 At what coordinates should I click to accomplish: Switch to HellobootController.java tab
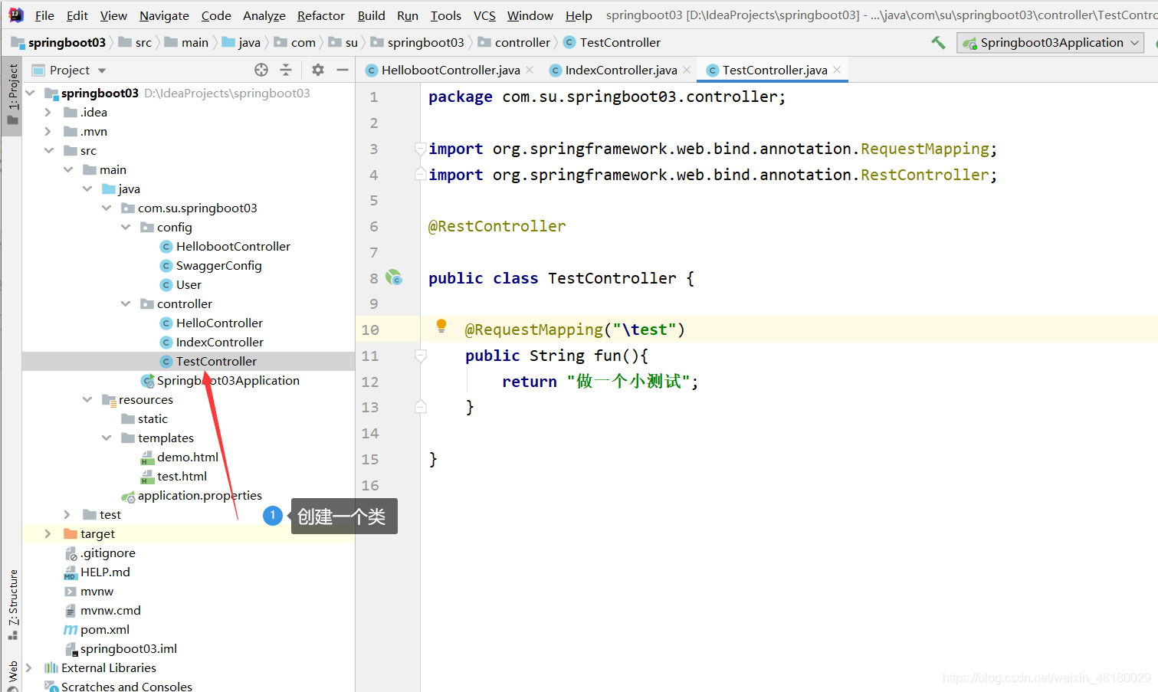451,70
